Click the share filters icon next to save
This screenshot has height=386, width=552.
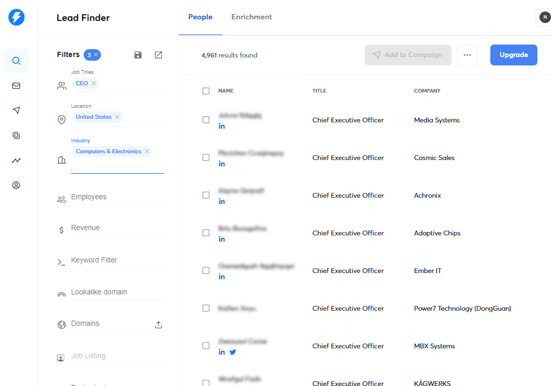[x=158, y=54]
